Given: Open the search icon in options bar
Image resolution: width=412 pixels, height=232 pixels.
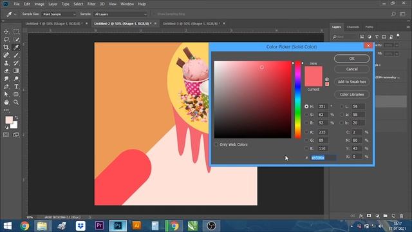Looking at the screenshot, I should [393, 14].
